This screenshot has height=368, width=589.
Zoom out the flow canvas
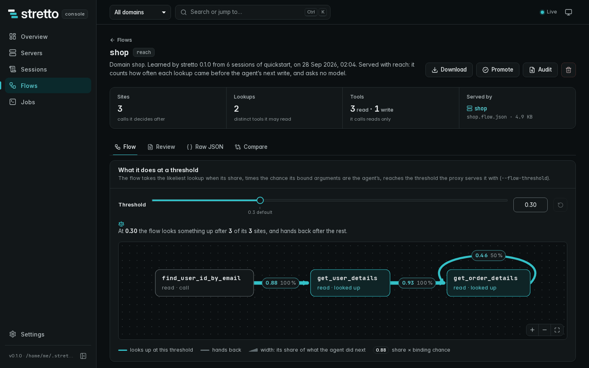click(544, 330)
